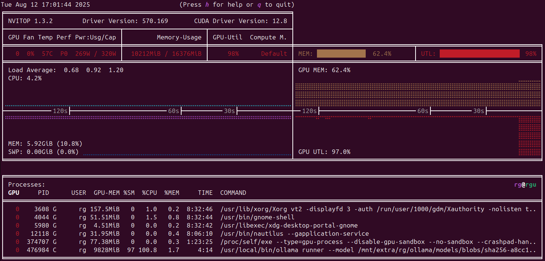
Task: Click the COMMAND column header
Action: (x=233, y=193)
